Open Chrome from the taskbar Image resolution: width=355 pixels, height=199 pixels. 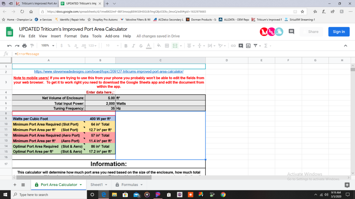[223, 194]
